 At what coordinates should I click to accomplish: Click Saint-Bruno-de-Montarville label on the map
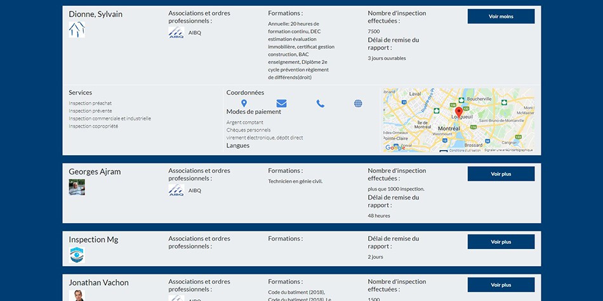point(501,120)
